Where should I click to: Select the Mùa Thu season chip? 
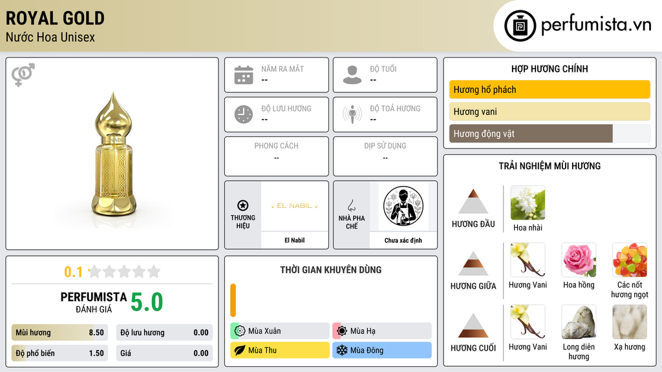click(280, 350)
